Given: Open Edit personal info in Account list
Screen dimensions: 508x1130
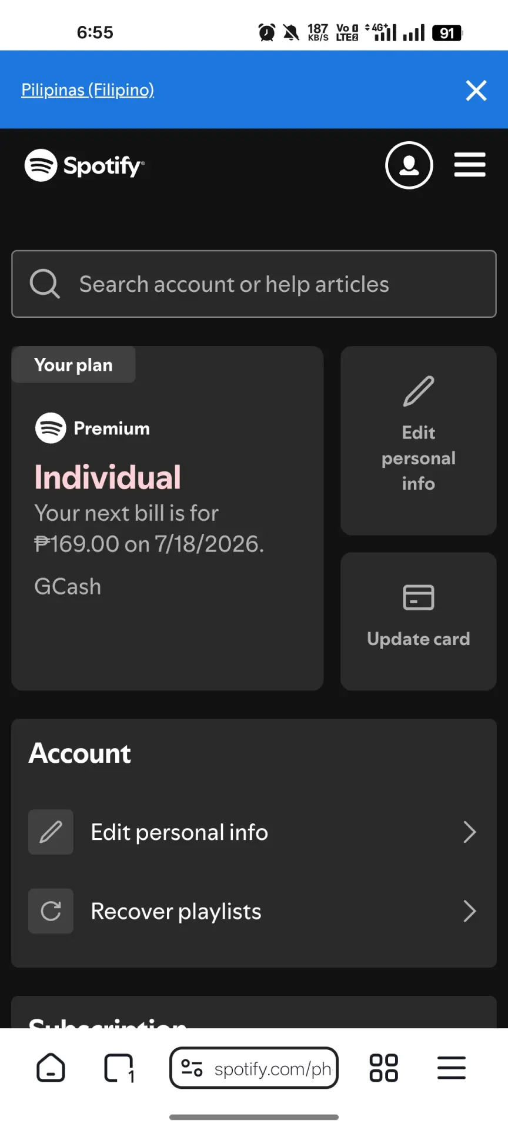Looking at the screenshot, I should tap(254, 832).
